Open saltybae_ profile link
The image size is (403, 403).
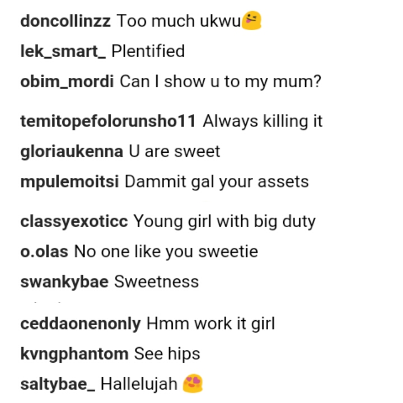(x=58, y=384)
